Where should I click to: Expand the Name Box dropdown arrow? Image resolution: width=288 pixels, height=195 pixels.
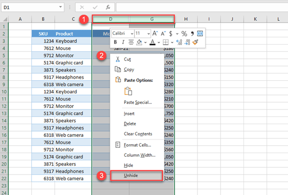[x=60, y=7]
